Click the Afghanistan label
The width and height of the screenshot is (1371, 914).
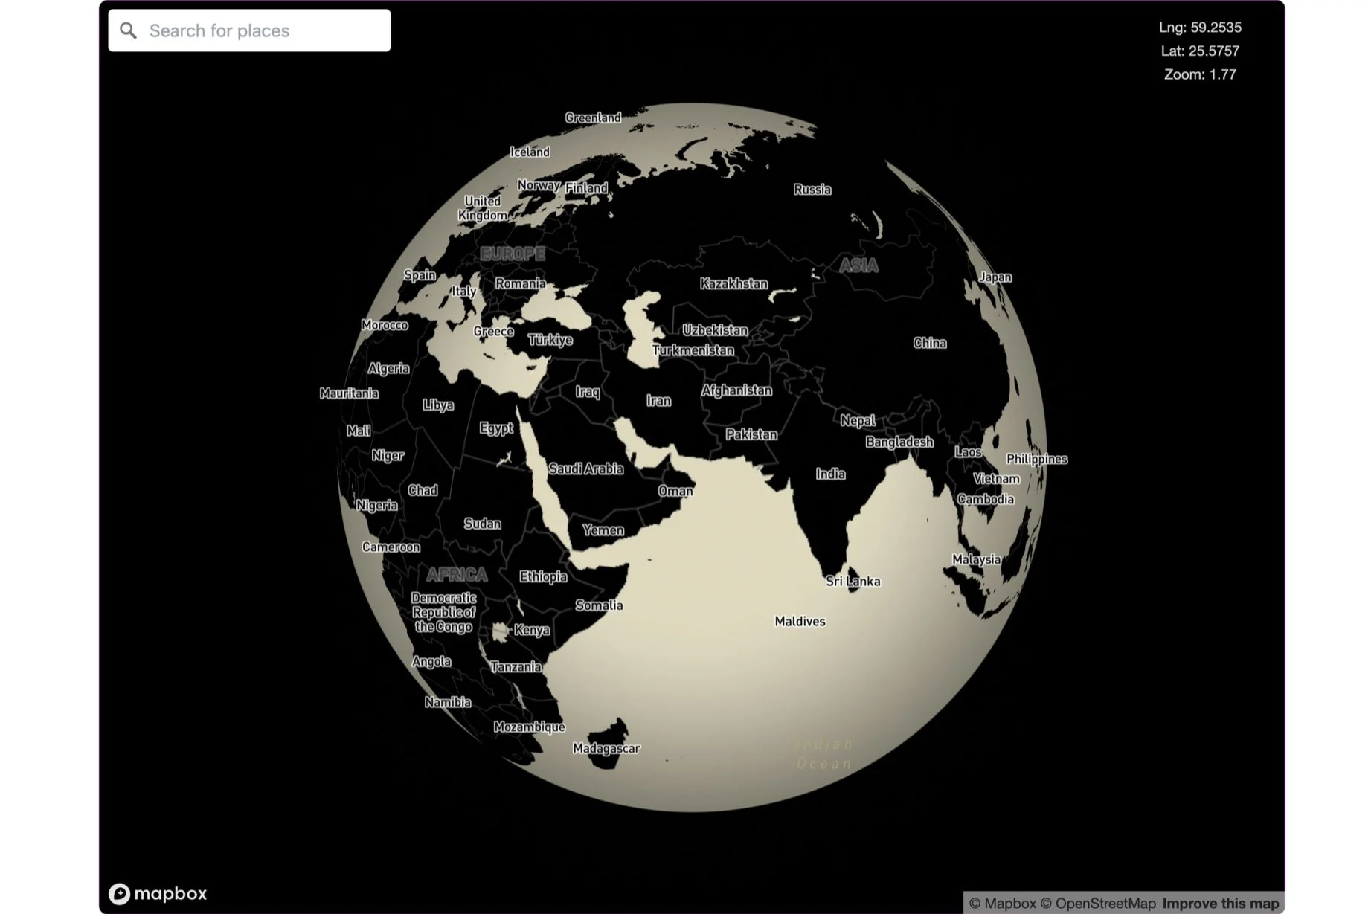coord(736,390)
